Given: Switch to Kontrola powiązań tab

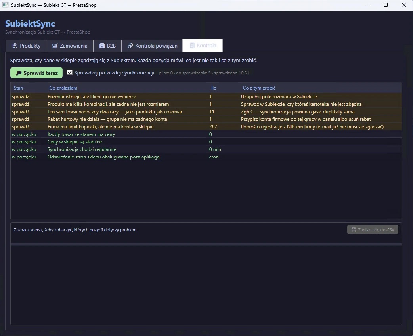Looking at the screenshot, I should tap(152, 46).
